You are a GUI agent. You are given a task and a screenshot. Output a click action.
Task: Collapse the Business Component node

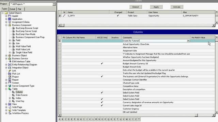(x=6, y=25)
